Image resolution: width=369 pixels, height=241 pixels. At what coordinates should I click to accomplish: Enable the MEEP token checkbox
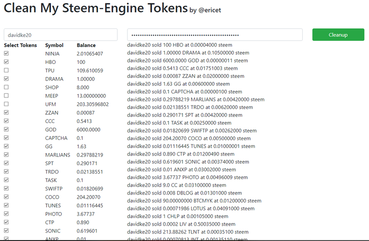6,96
